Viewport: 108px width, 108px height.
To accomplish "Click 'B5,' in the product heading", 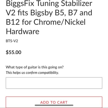I will pos(60,13).
